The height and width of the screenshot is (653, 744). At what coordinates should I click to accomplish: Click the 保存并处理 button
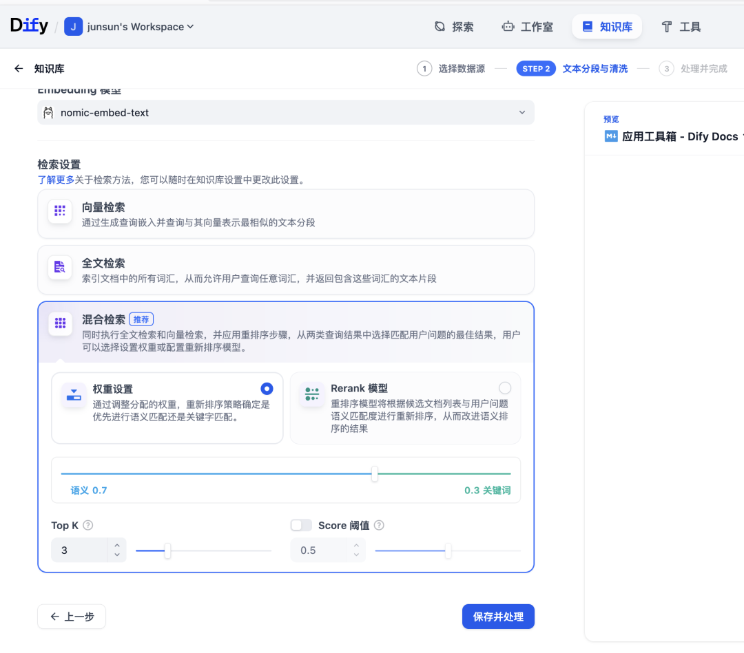click(x=498, y=617)
